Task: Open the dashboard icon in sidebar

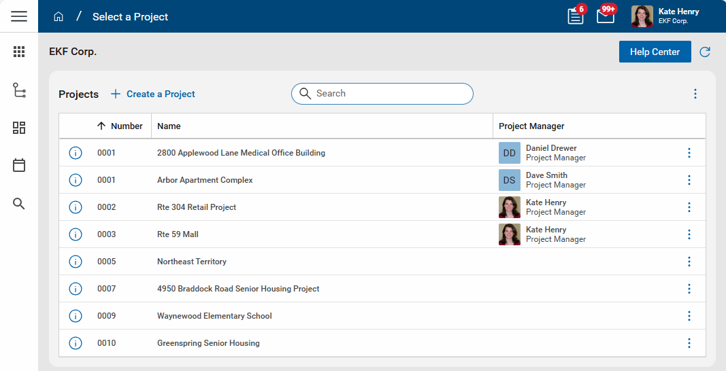Action: tap(19, 128)
